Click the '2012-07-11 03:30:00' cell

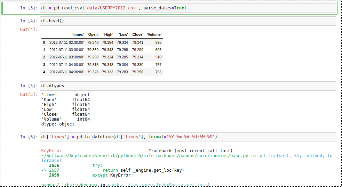pyautogui.click(x=66, y=57)
